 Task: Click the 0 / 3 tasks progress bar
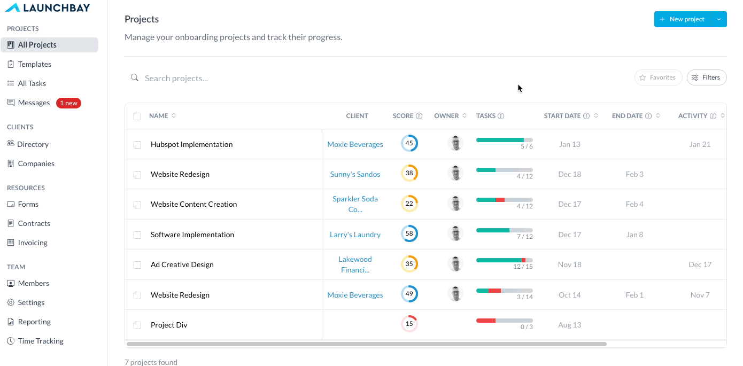(505, 321)
